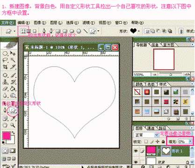Open the 选择 (Select) menu
The height and width of the screenshot is (168, 195).
pyautogui.click(x=72, y=23)
